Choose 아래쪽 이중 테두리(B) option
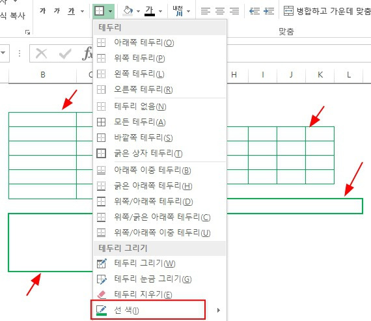This screenshot has width=371, height=321. [159, 170]
